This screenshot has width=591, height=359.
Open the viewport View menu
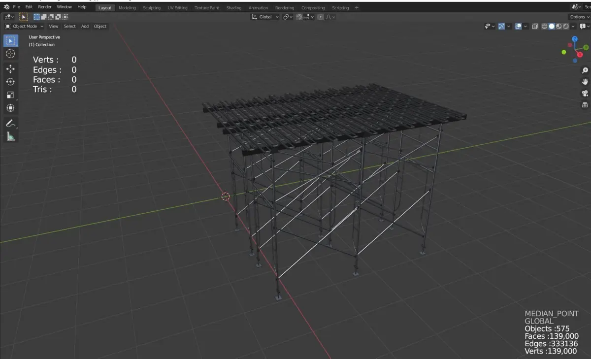coord(53,26)
